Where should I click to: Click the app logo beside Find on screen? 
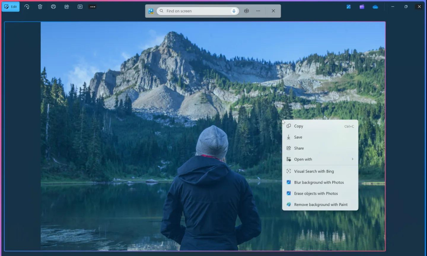pos(150,11)
